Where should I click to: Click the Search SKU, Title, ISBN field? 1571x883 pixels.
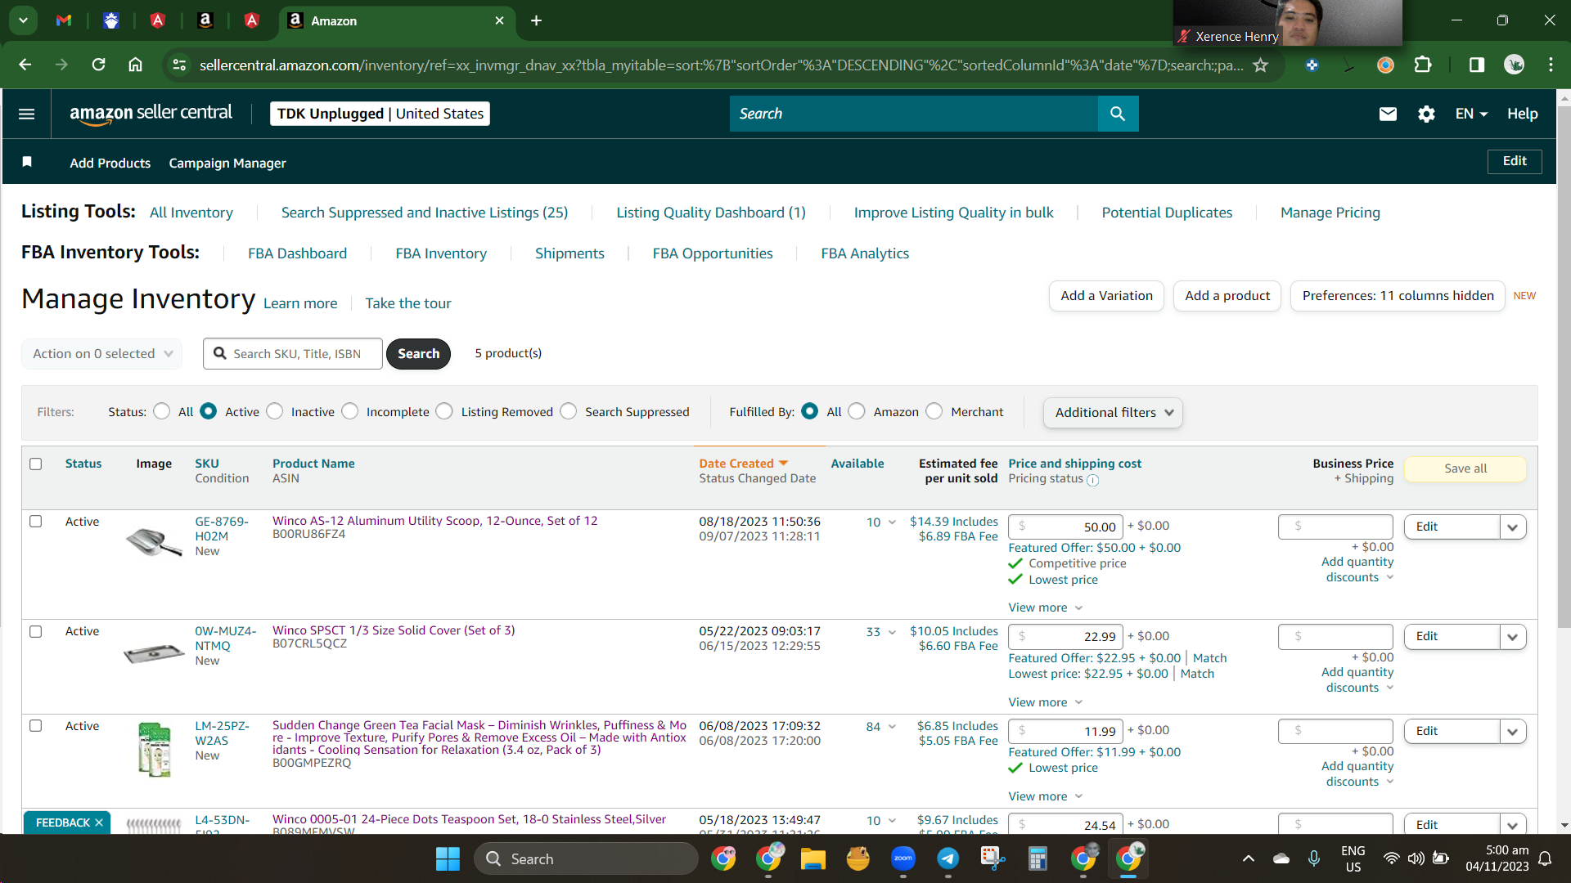pyautogui.click(x=293, y=353)
